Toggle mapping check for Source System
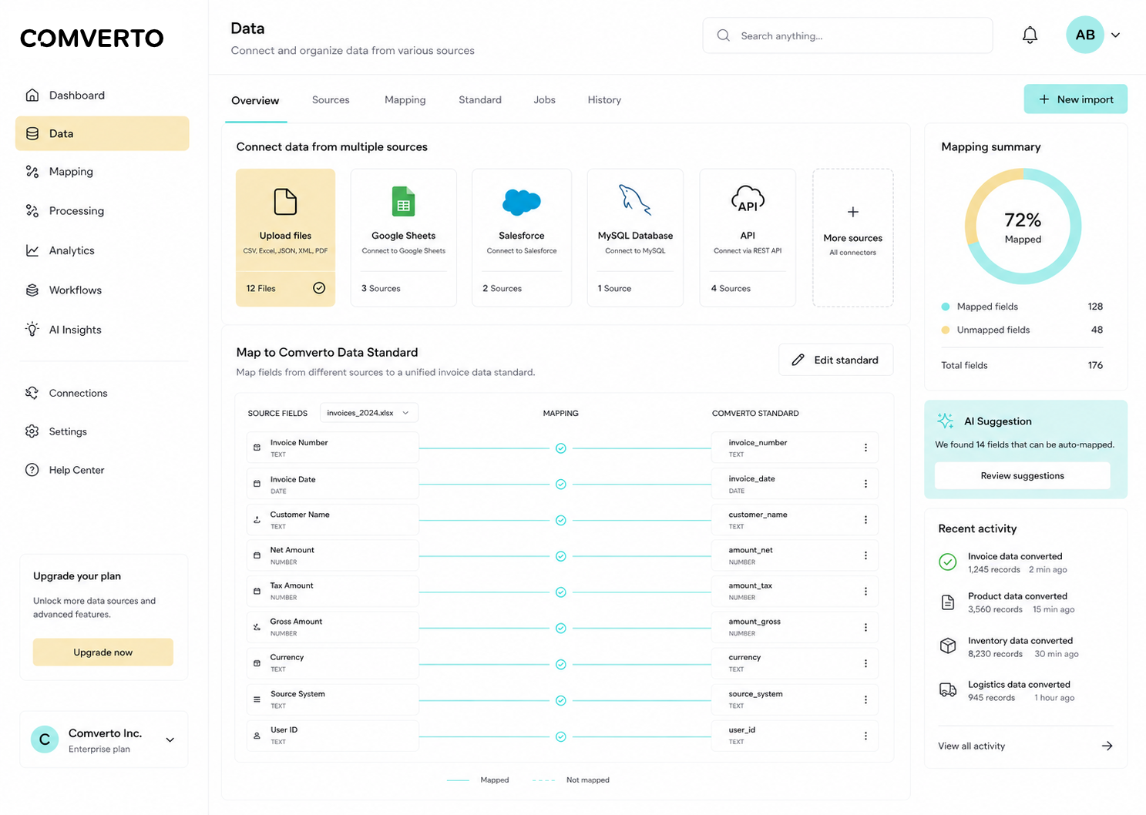The image size is (1146, 815). tap(561, 700)
